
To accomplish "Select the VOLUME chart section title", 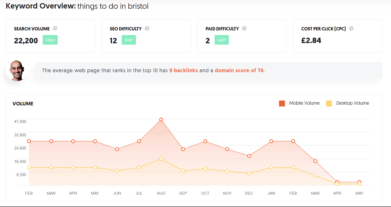I will [23, 104].
